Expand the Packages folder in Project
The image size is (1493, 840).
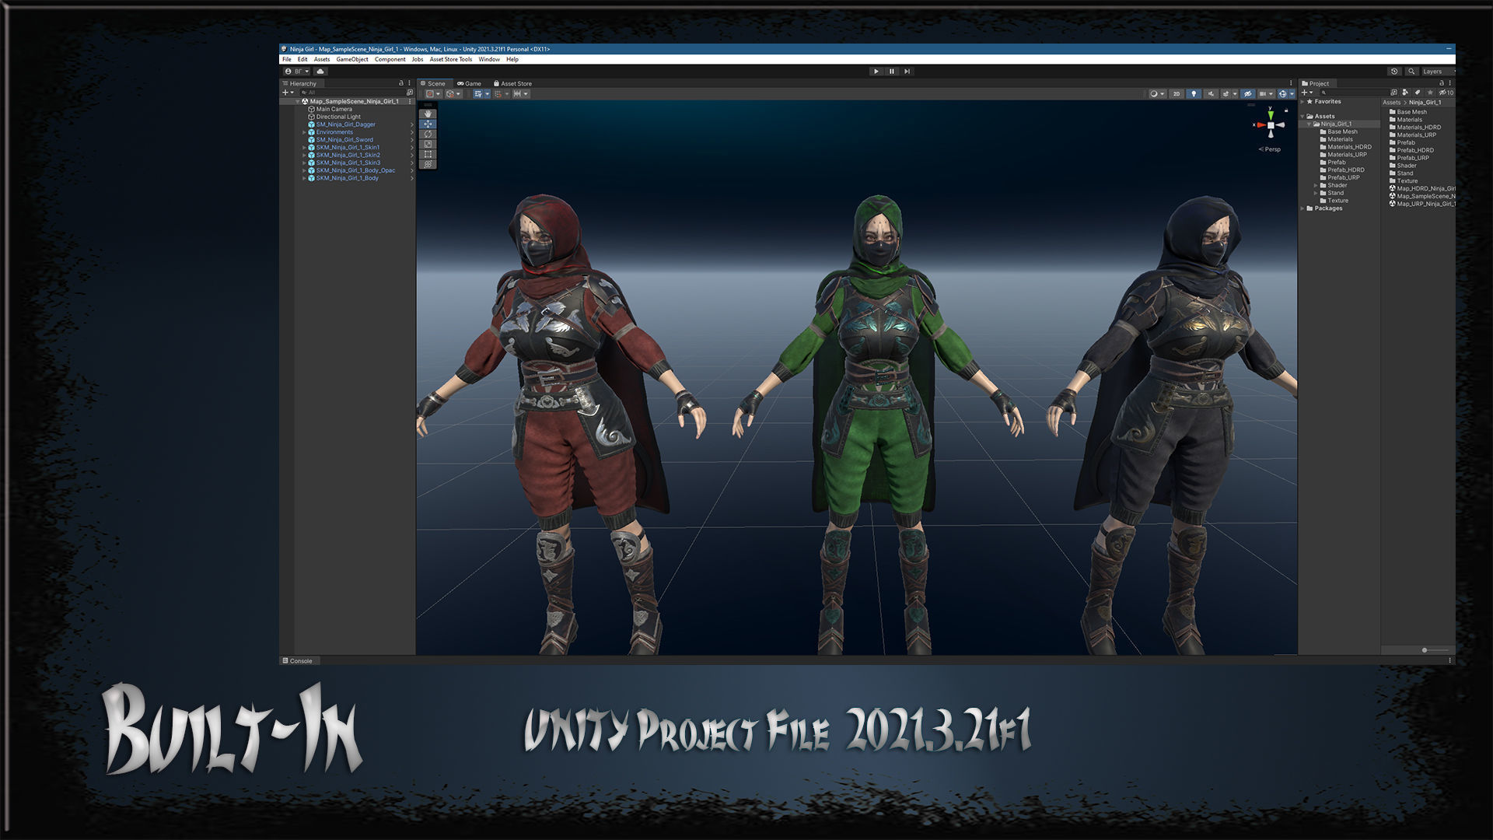1302,208
